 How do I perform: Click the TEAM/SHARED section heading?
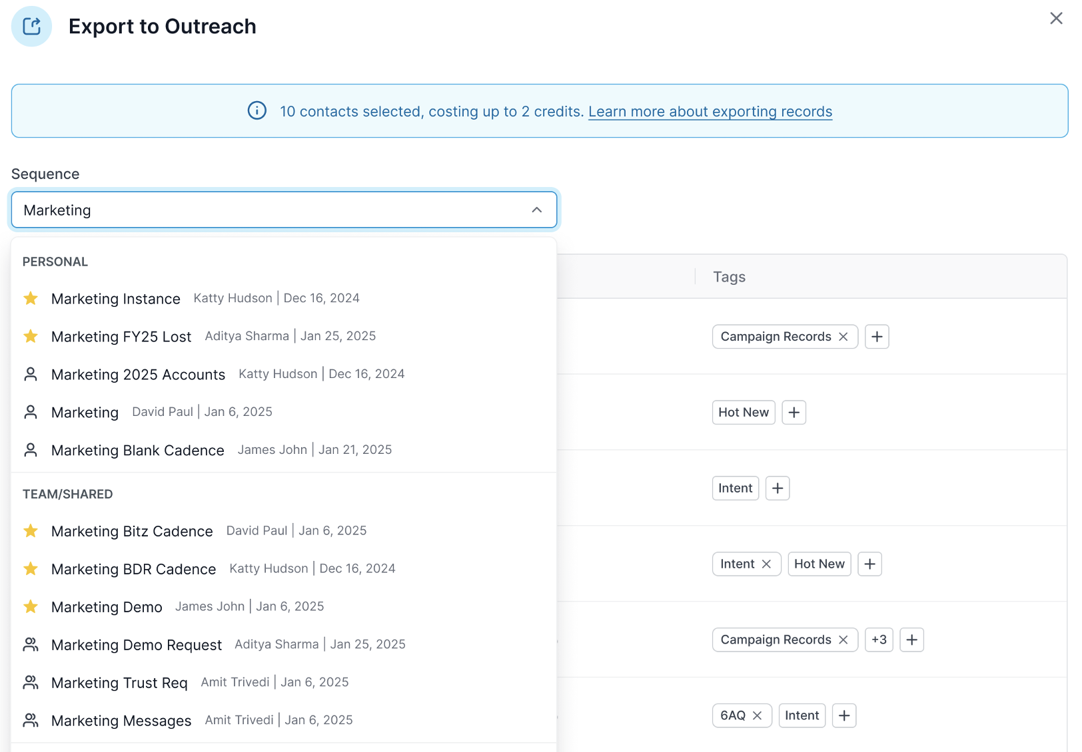[68, 494]
